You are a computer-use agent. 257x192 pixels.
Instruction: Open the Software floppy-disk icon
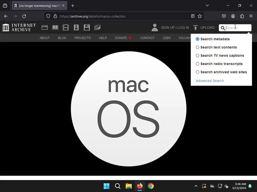click(87, 27)
